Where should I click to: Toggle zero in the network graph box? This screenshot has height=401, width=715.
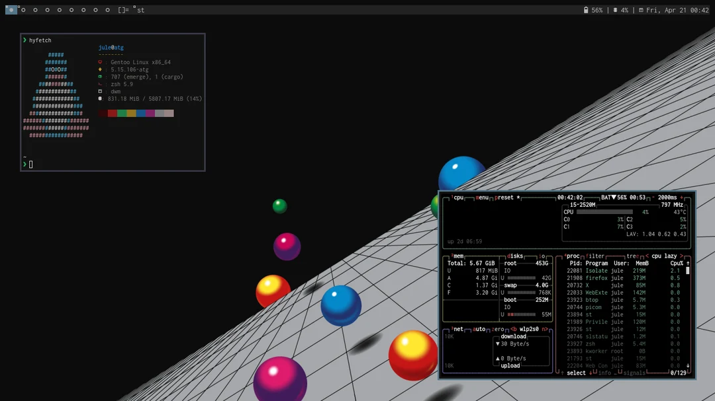[497, 329]
